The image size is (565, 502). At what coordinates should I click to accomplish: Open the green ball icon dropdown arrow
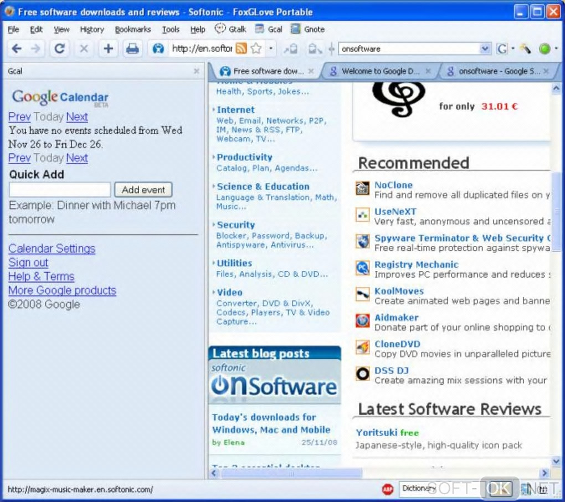click(x=556, y=48)
